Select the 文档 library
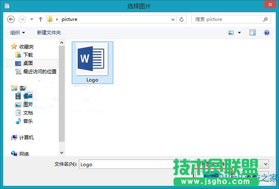Viewport: 279px width, 189px height. [x=28, y=113]
